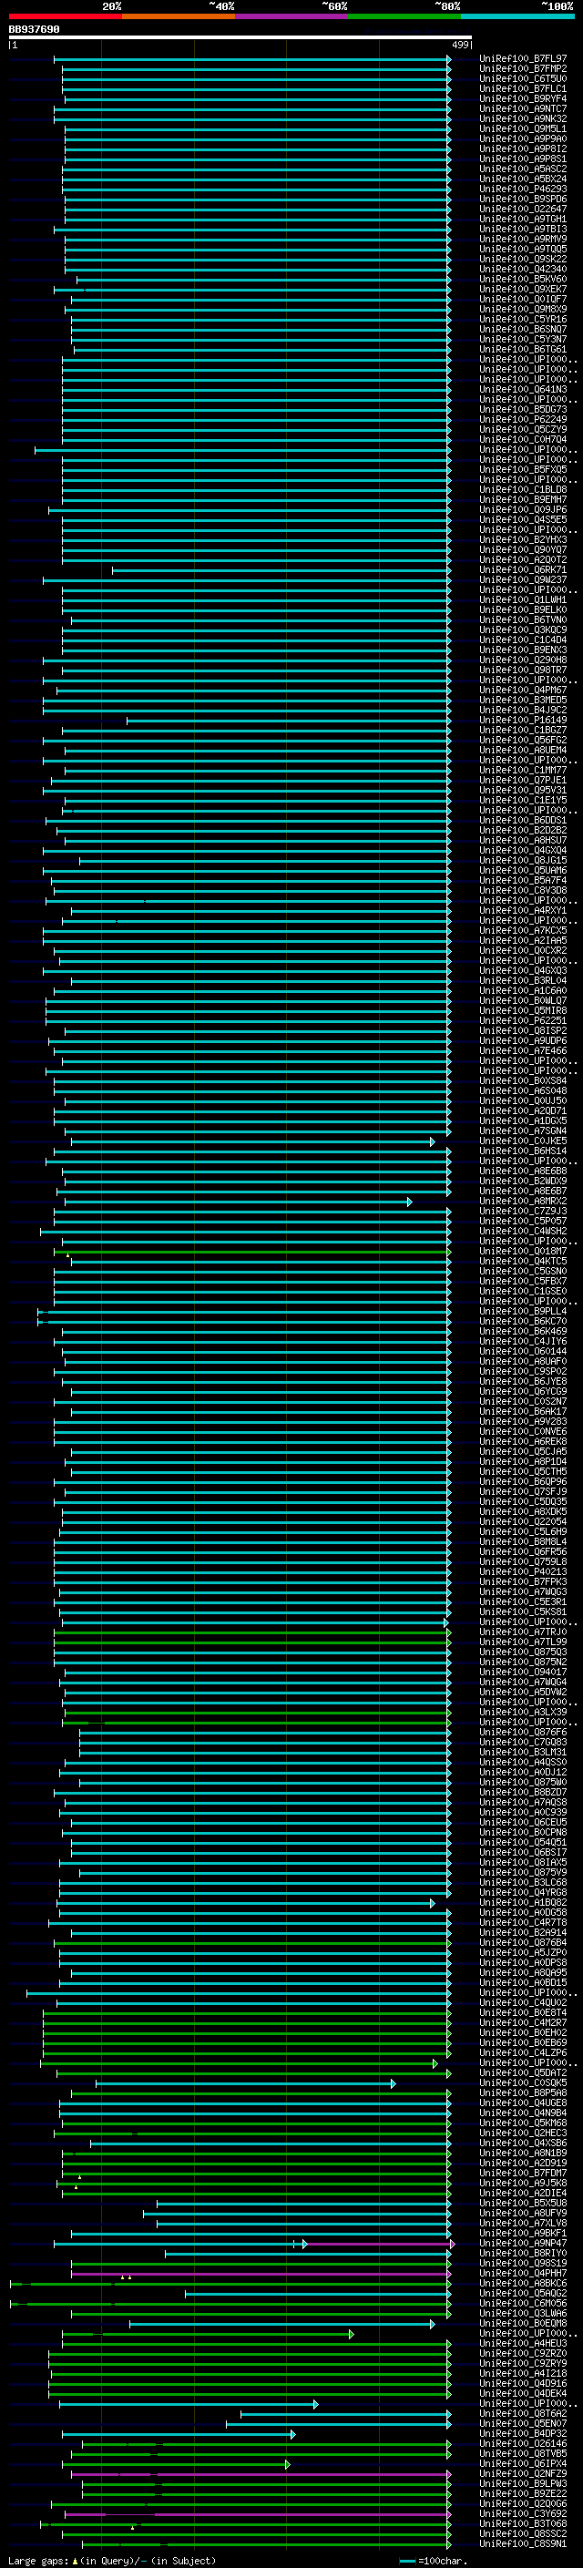The image size is (583, 2568).
Task: Select the UniRef100_Q5AQG2 label
Action: (523, 2294)
